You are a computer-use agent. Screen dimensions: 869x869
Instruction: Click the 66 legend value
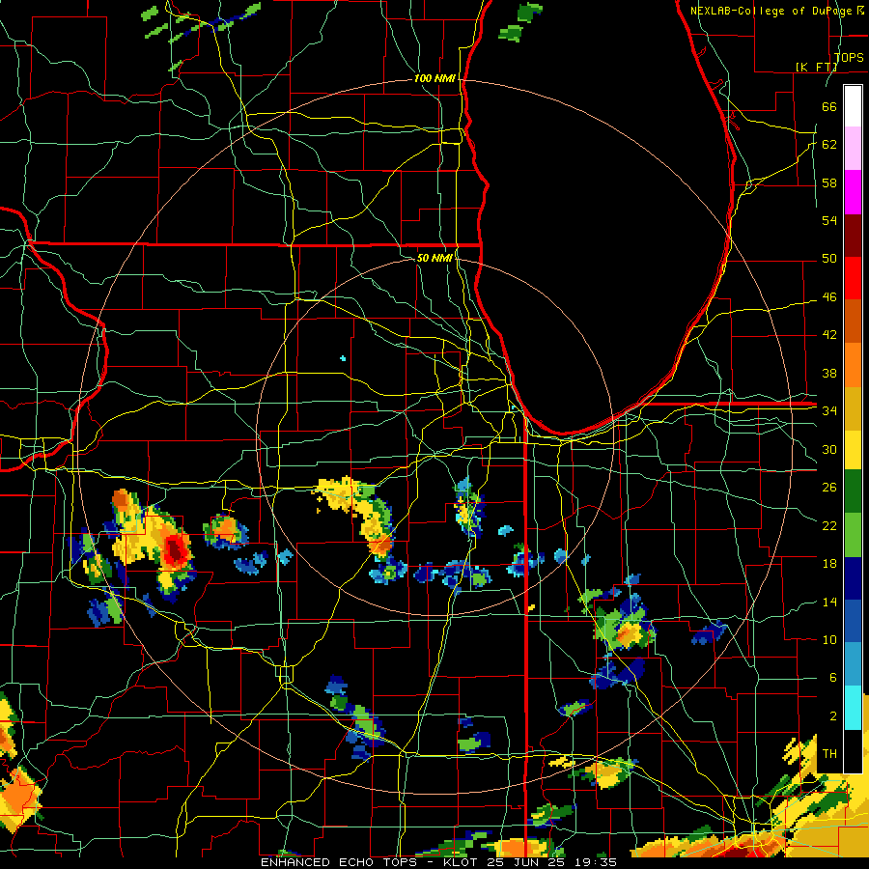point(829,106)
